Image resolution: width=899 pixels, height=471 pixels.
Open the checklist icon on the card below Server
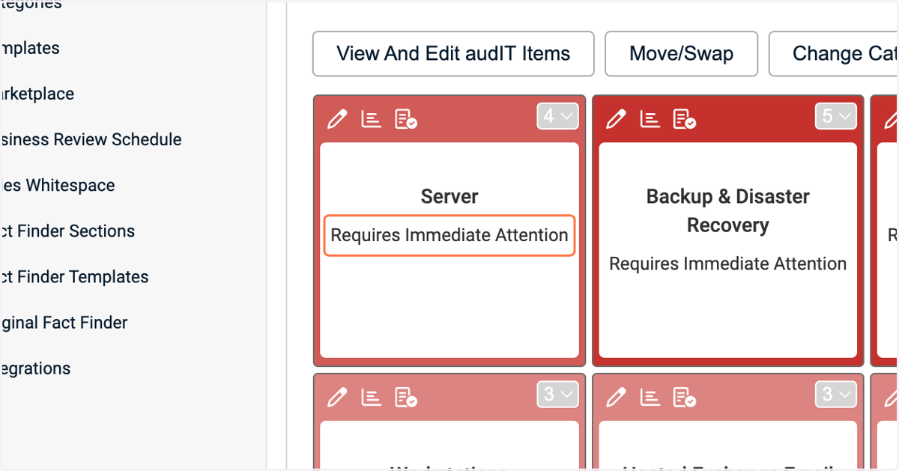click(x=406, y=398)
